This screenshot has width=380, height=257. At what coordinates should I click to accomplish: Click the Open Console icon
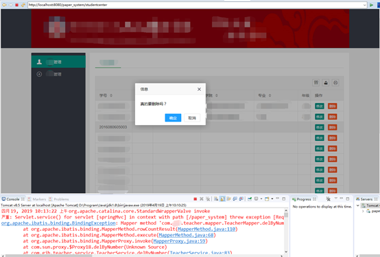(x=267, y=199)
